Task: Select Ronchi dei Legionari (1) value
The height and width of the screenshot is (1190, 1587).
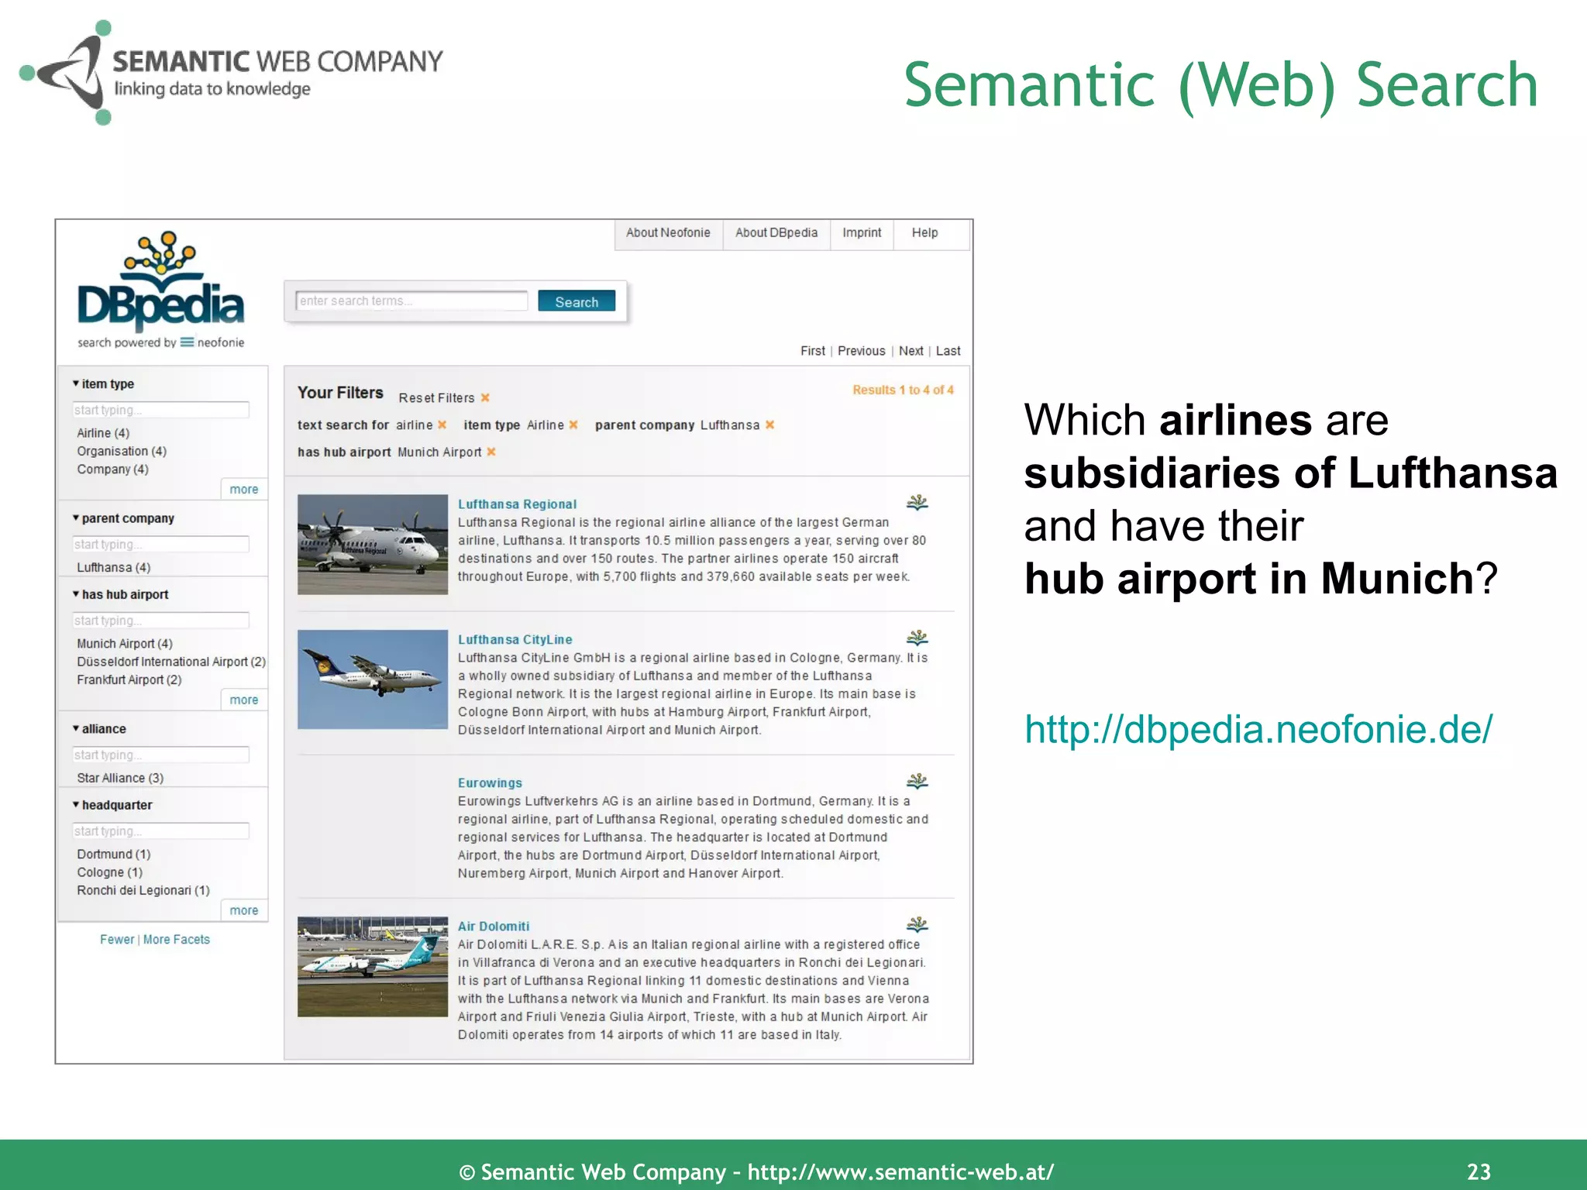Action: (143, 891)
